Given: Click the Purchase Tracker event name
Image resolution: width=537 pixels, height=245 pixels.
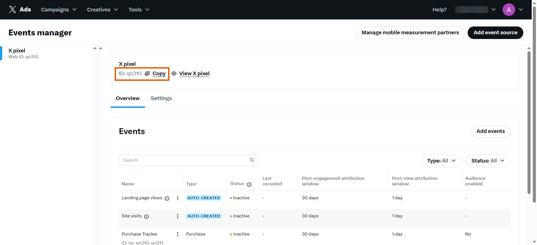Looking at the screenshot, I should (140, 234).
